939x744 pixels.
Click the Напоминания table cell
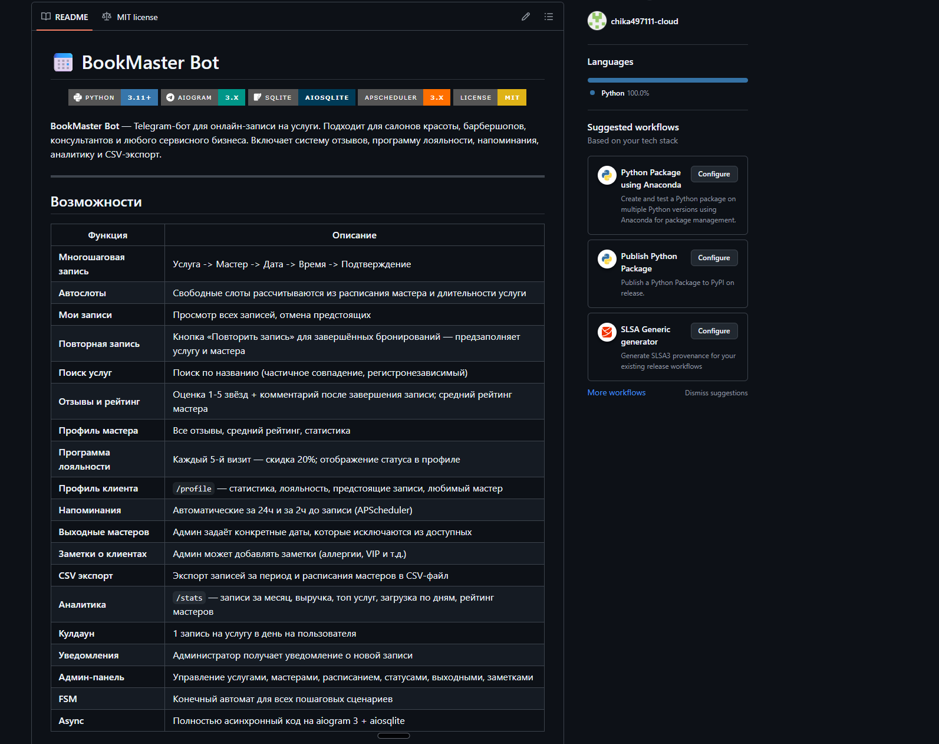click(108, 510)
